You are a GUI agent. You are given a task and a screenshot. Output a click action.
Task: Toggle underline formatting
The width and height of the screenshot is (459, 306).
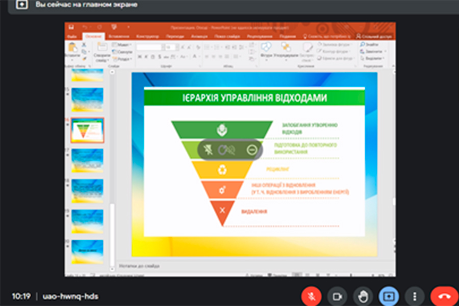coord(153,57)
